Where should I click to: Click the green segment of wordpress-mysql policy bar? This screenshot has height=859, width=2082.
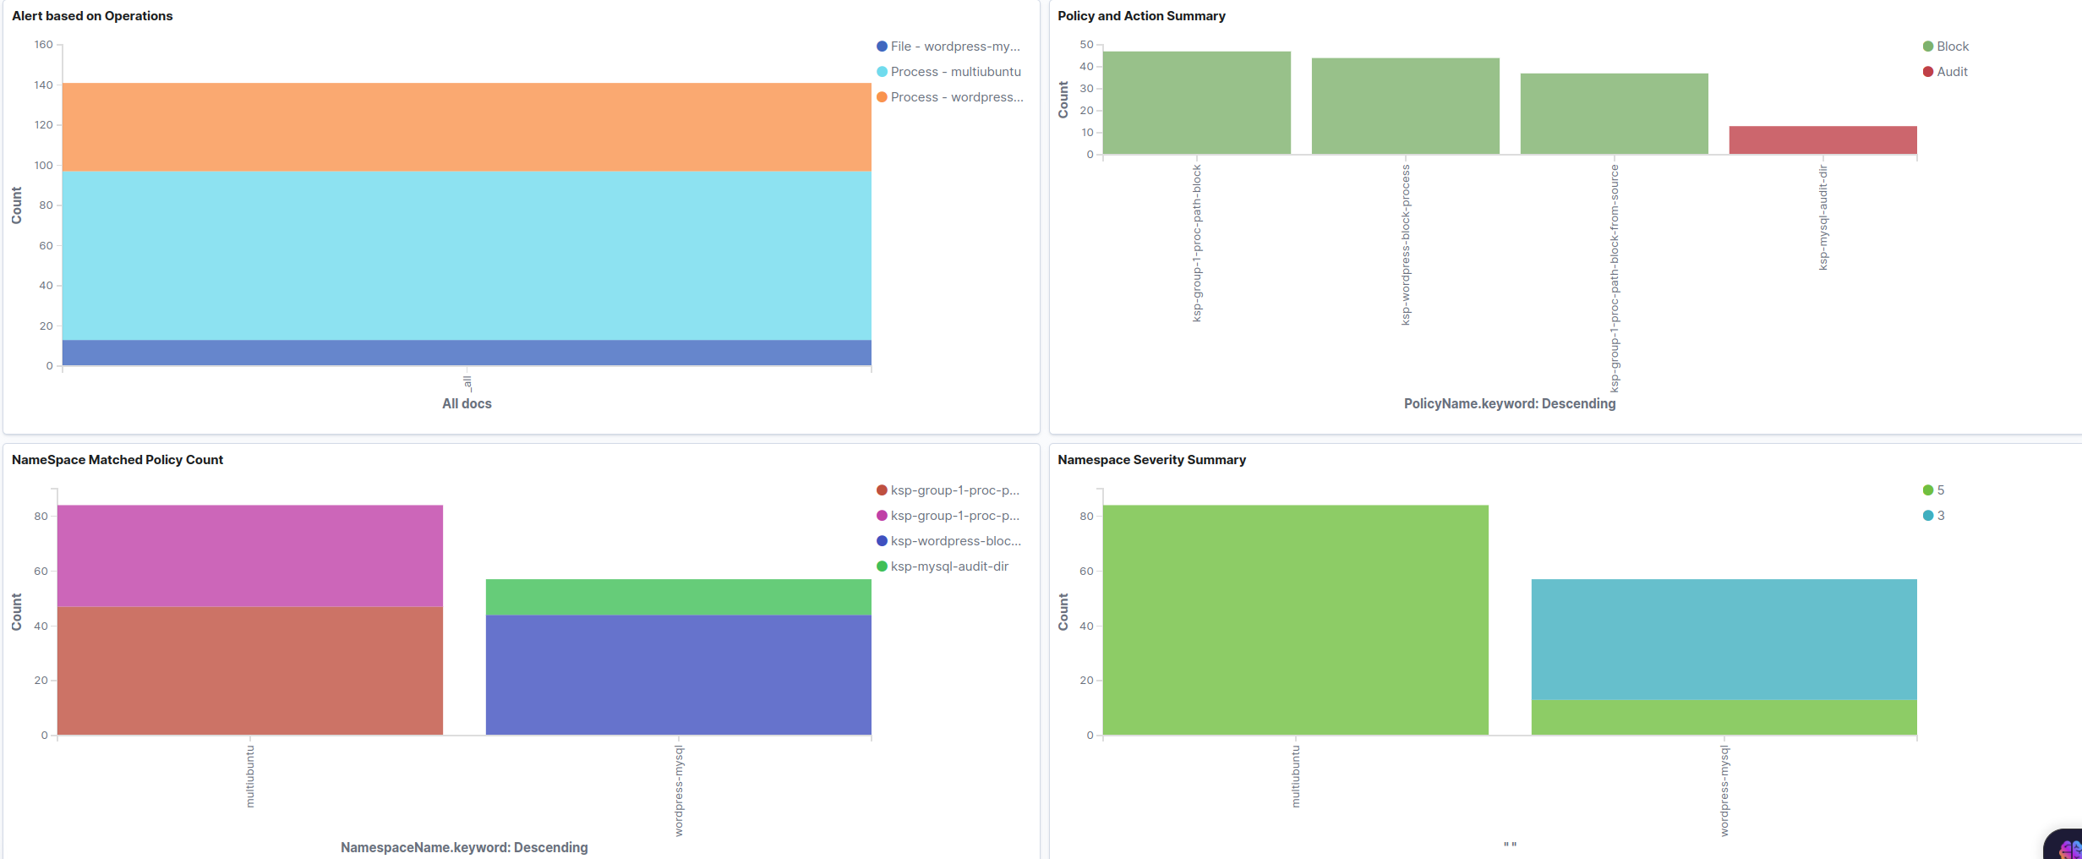point(679,598)
